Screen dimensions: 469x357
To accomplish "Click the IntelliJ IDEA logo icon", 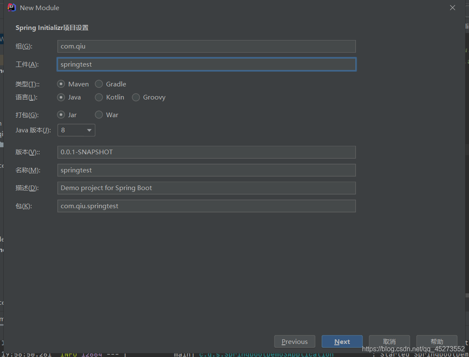I will (x=11, y=8).
